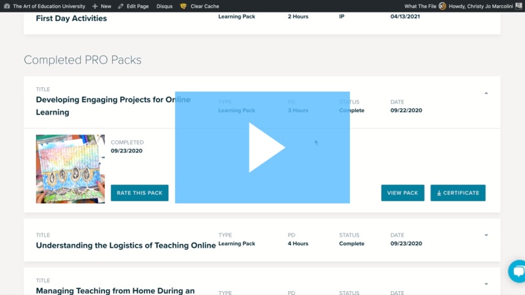Click the user avatar in admin bar
This screenshot has height=295, width=525.
[x=518, y=6]
